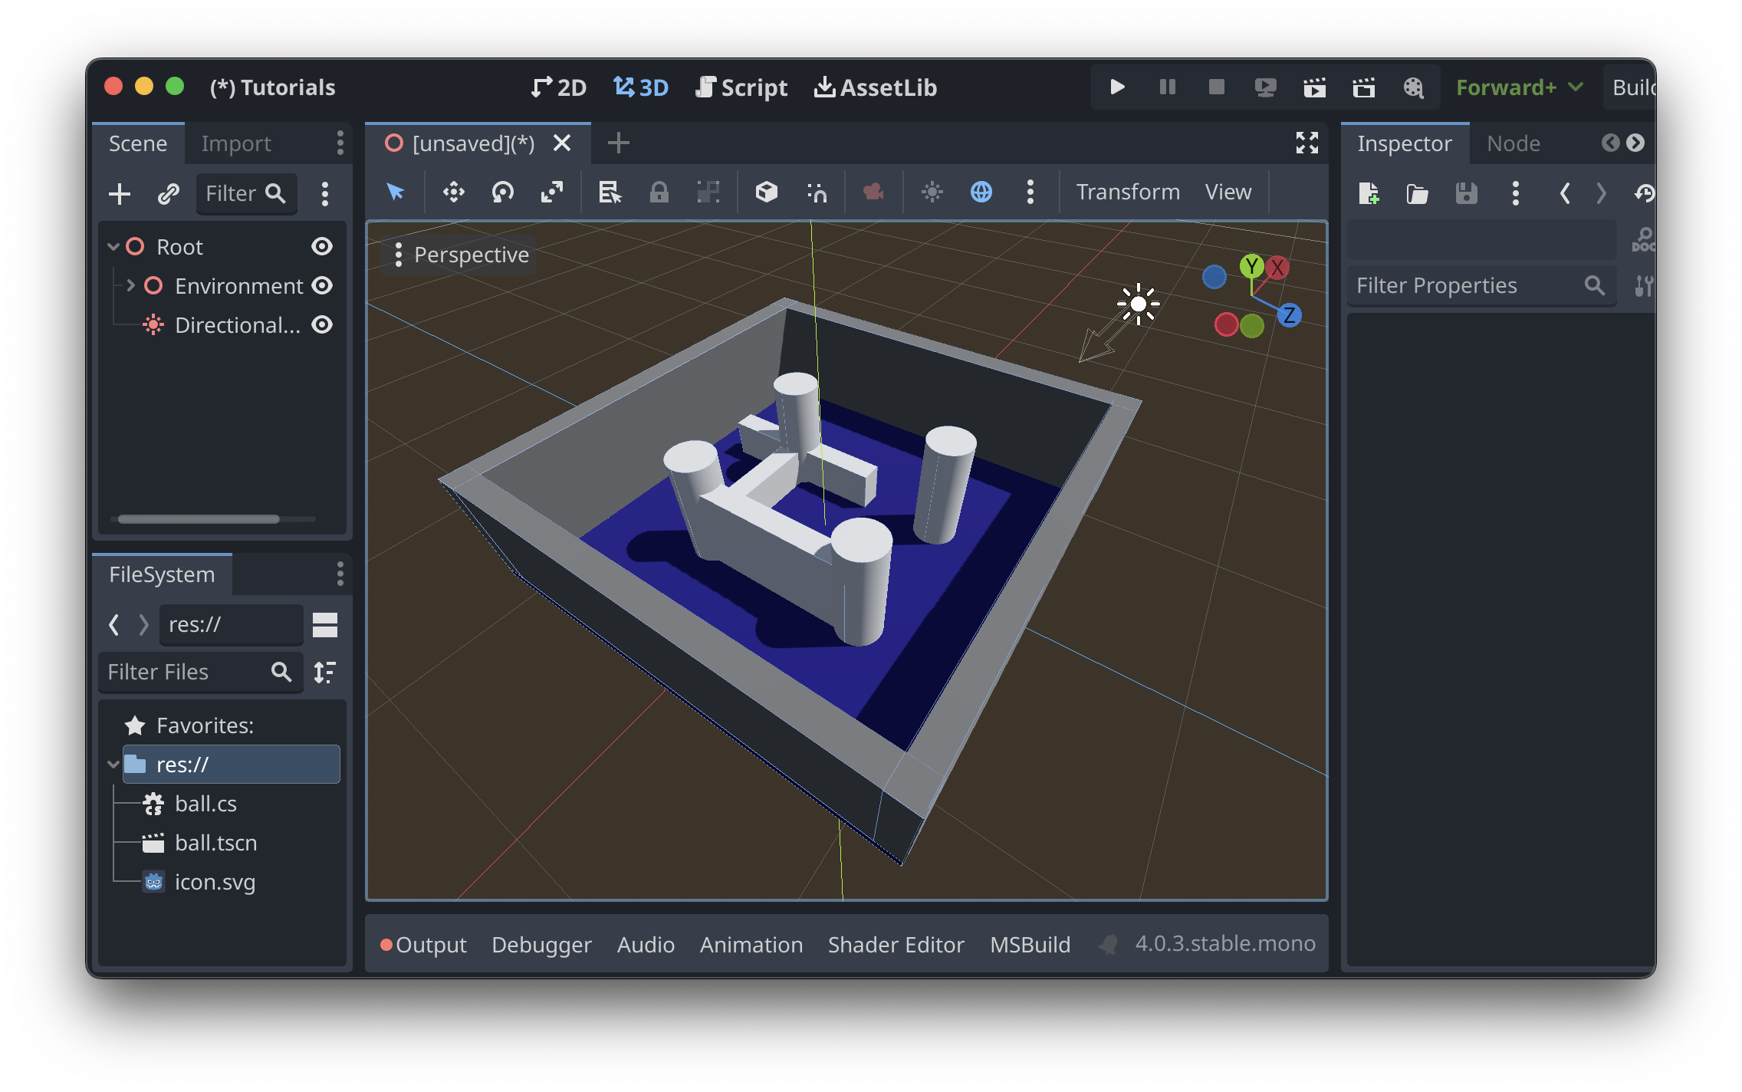Activate the Move Mode tool
This screenshot has width=1742, height=1092.
click(x=452, y=192)
